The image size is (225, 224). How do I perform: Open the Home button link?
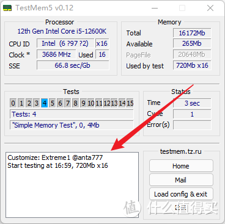click(x=181, y=166)
